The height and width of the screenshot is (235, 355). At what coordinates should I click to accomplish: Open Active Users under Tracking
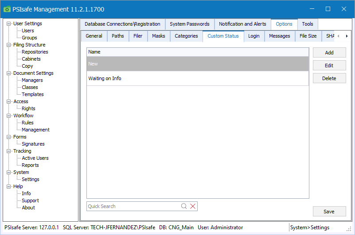point(35,158)
